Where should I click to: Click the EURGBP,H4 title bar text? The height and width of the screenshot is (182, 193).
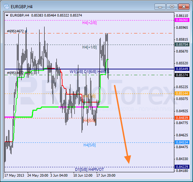tap(22, 6)
